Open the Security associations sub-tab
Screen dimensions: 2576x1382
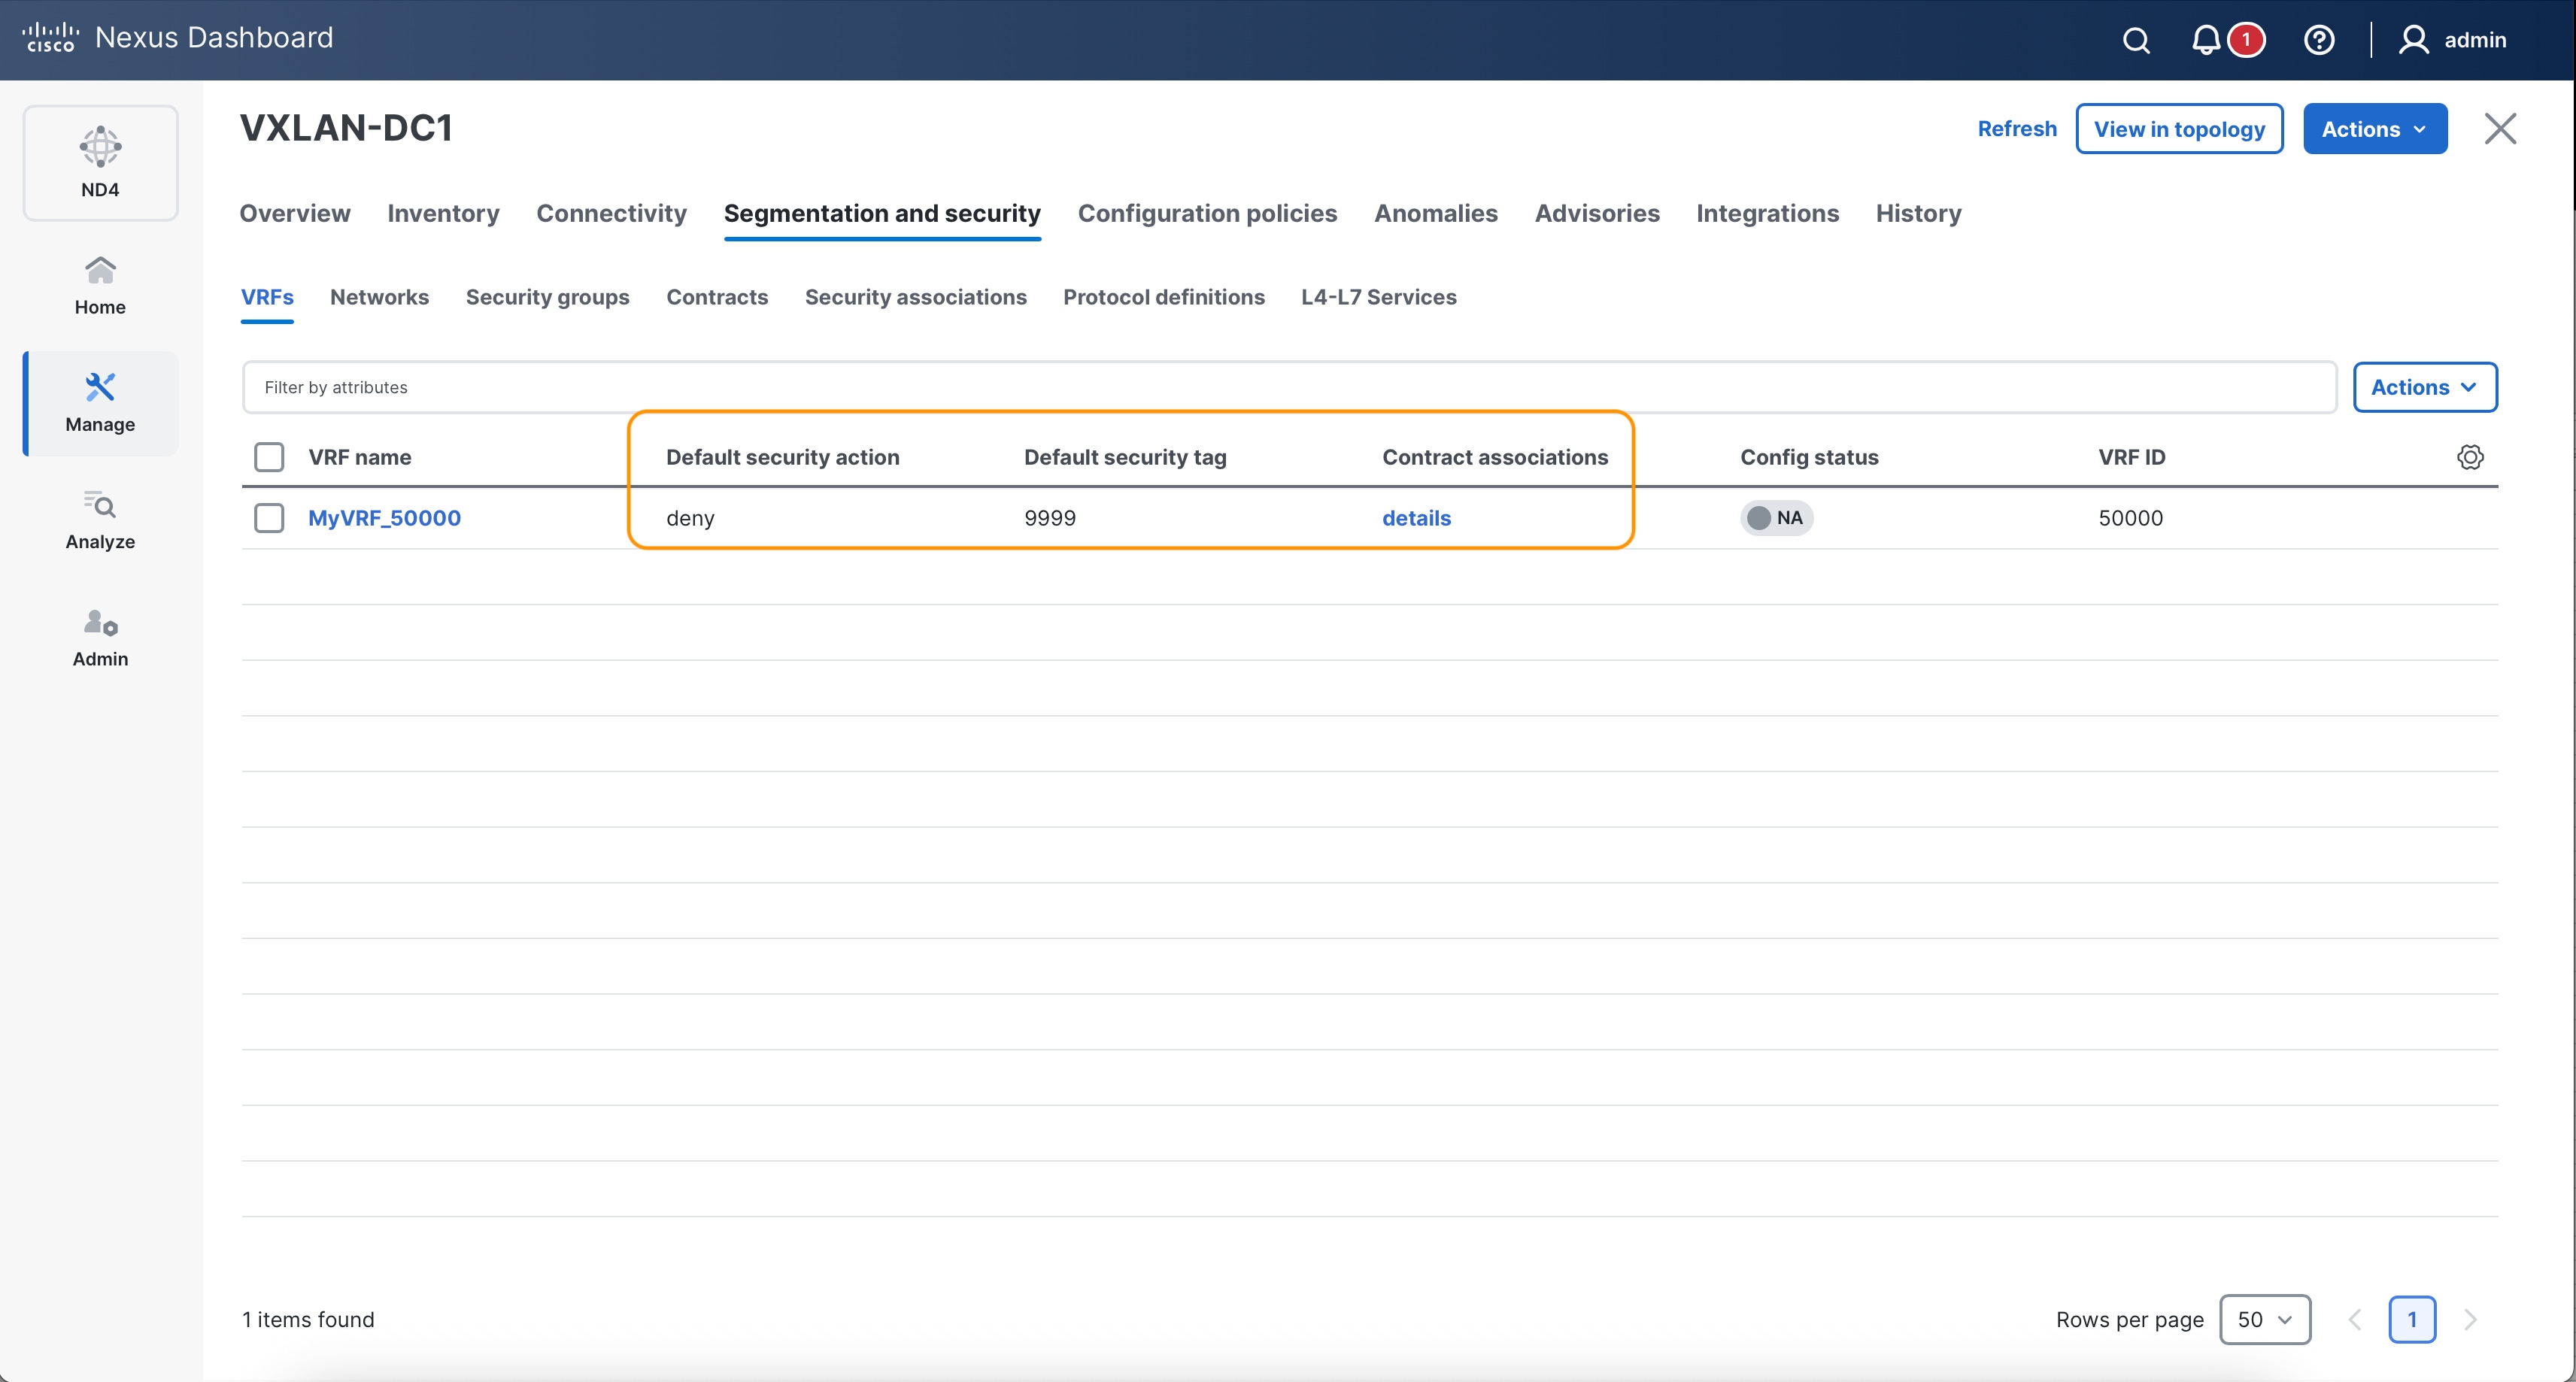coord(915,297)
